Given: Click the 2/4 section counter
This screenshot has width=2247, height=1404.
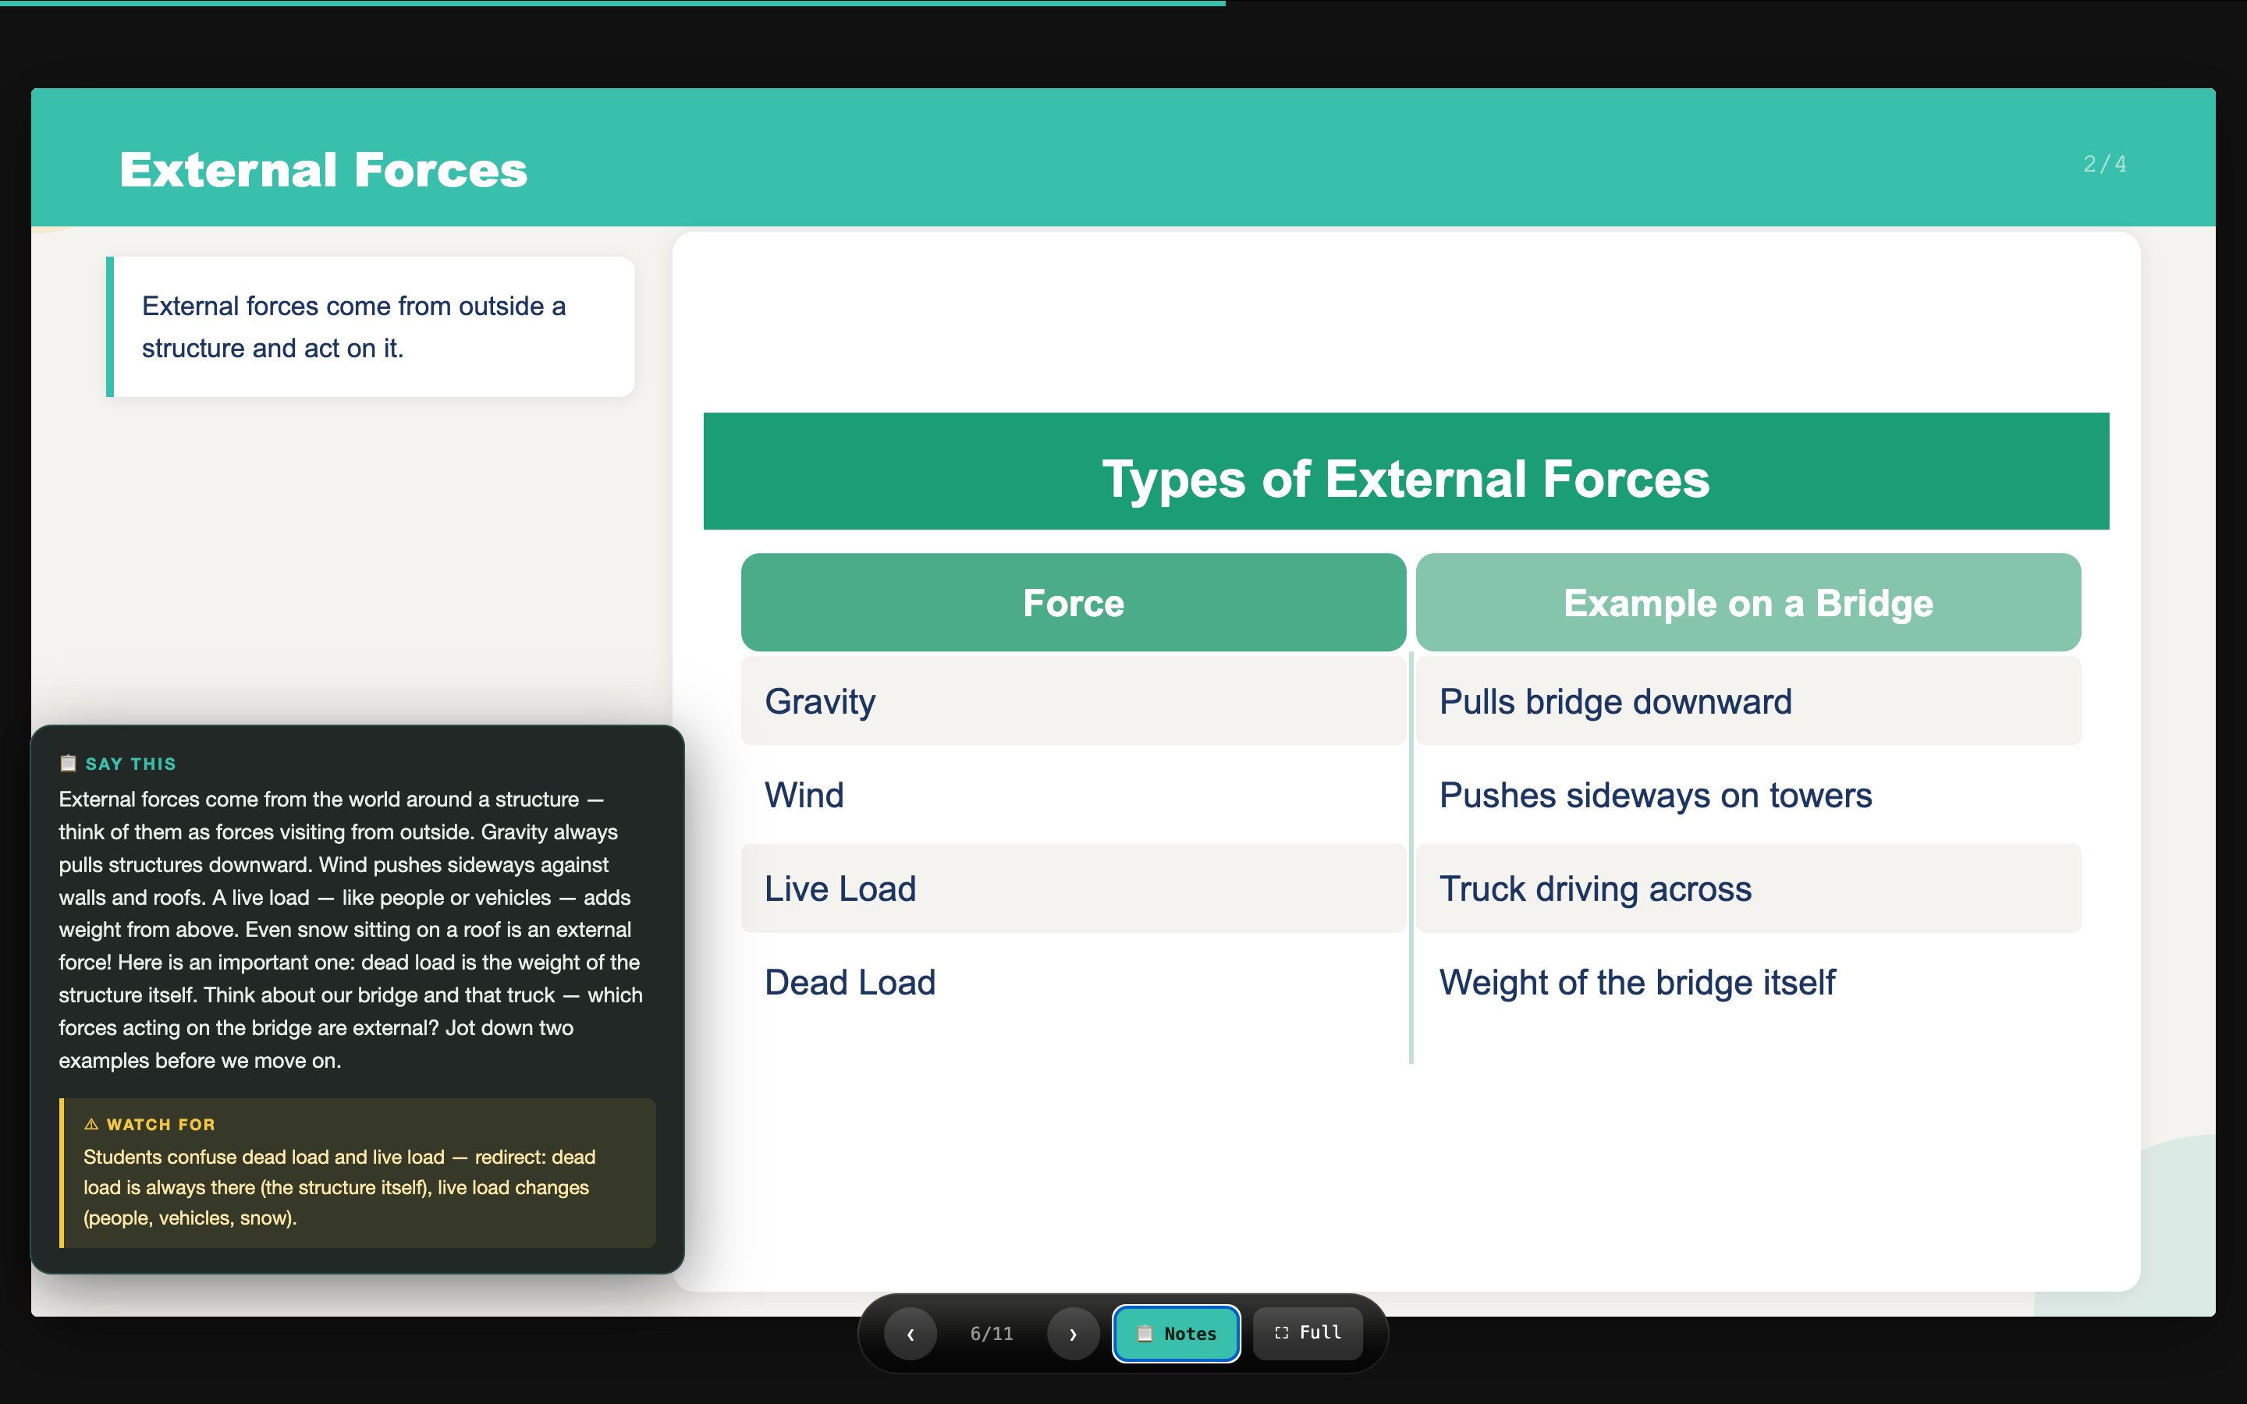Looking at the screenshot, I should (x=2104, y=165).
